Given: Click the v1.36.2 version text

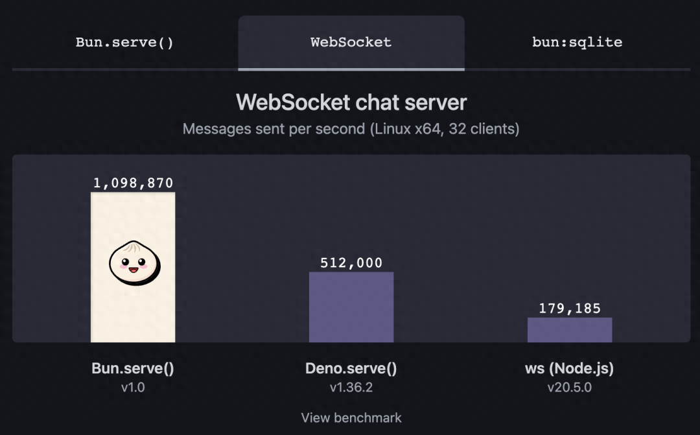Looking at the screenshot, I should point(351,387).
